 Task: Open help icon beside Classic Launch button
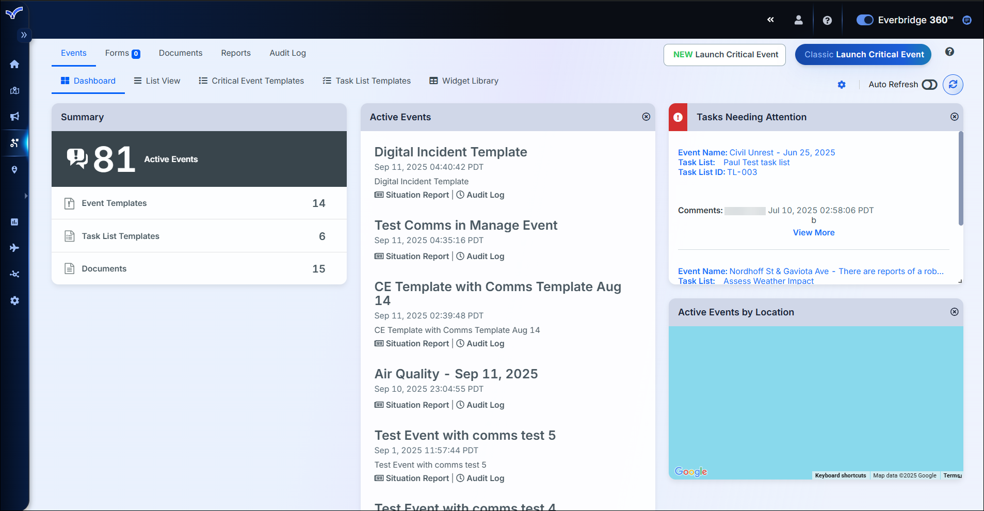coord(949,52)
